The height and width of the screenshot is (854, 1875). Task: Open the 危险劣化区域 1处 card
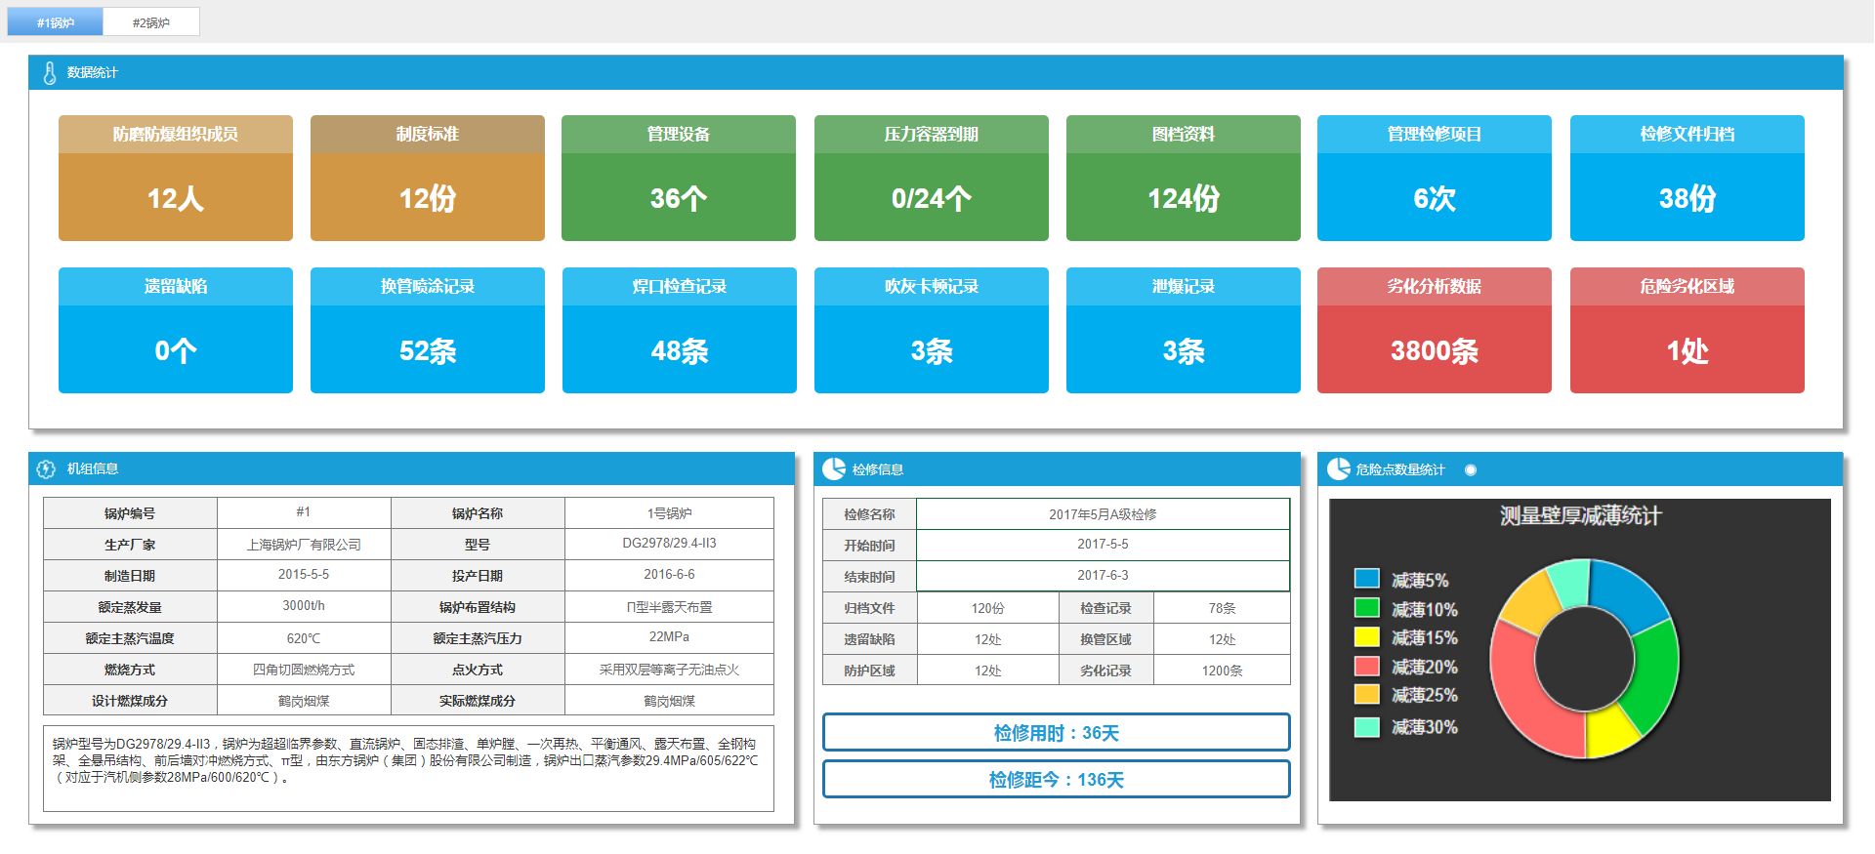point(1687,330)
